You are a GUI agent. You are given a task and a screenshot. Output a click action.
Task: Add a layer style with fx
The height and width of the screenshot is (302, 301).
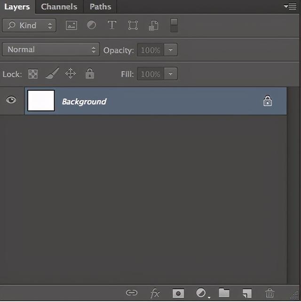(x=155, y=293)
